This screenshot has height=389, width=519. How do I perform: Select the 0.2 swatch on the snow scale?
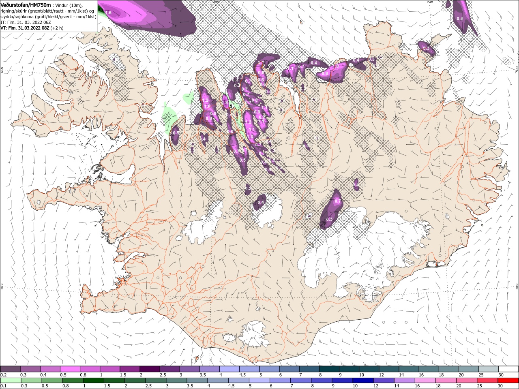(11, 369)
